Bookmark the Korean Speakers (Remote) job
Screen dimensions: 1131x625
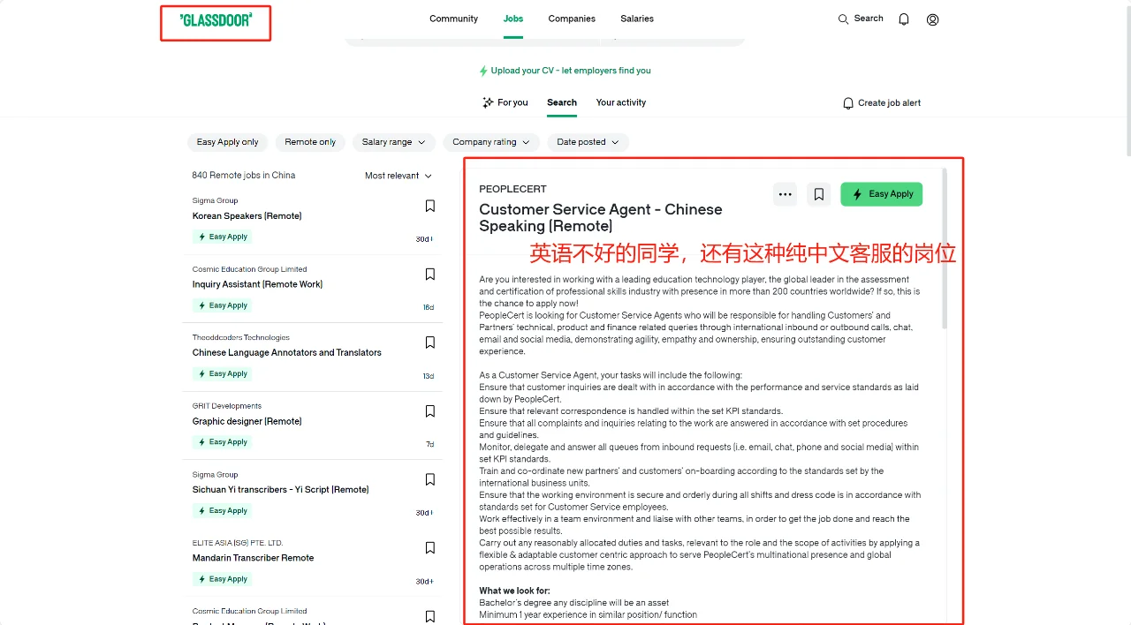tap(430, 206)
